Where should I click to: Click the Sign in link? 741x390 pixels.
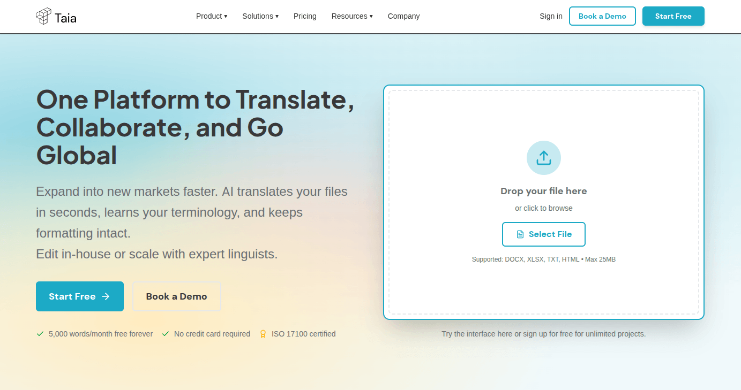click(551, 16)
